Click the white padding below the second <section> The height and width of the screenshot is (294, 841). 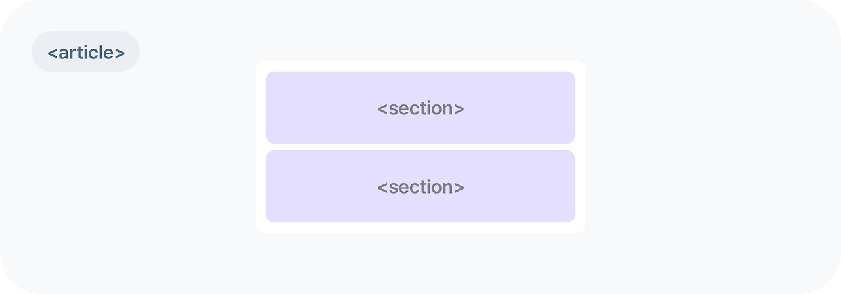[x=420, y=228]
